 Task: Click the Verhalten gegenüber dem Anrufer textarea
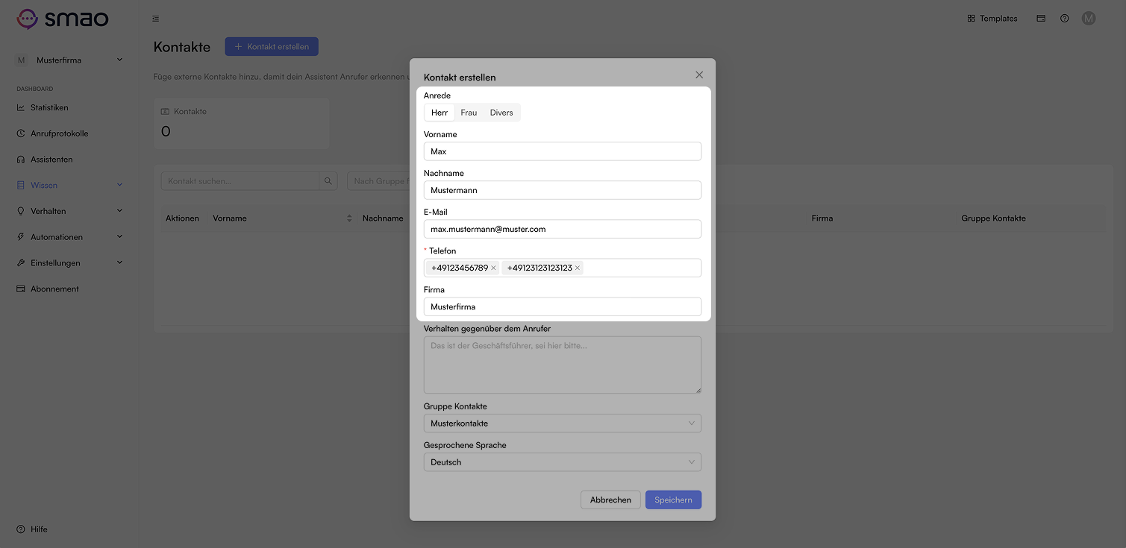tap(563, 365)
